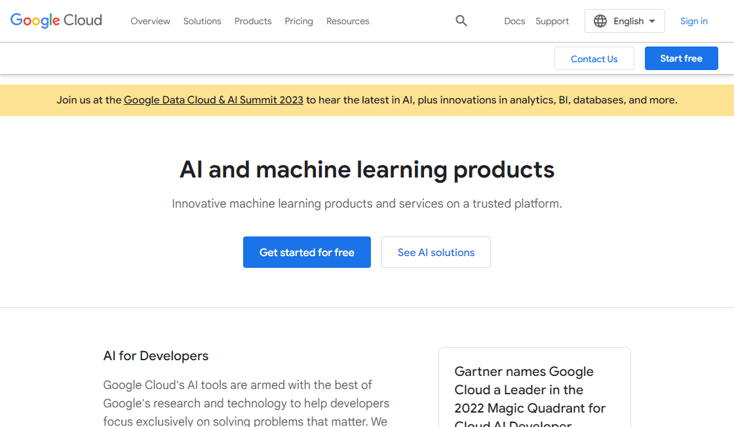Open the Resources navigation menu
Viewport: 734px width, 427px height.
[347, 21]
